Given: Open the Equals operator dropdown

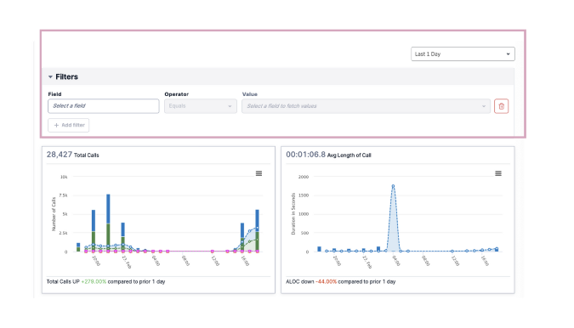Looking at the screenshot, I should tap(200, 106).
